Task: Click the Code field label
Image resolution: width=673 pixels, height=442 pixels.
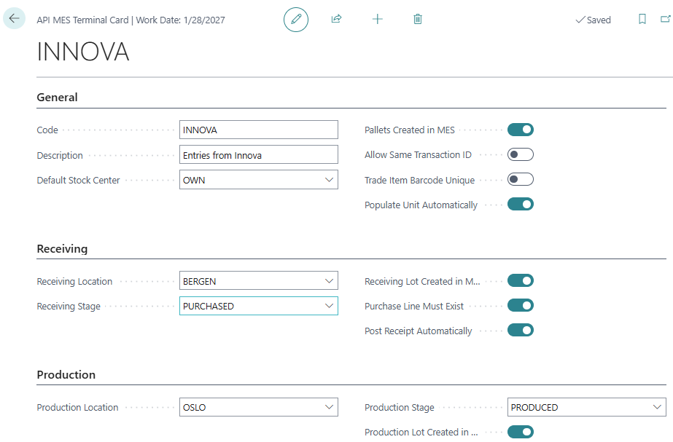Action: (47, 130)
